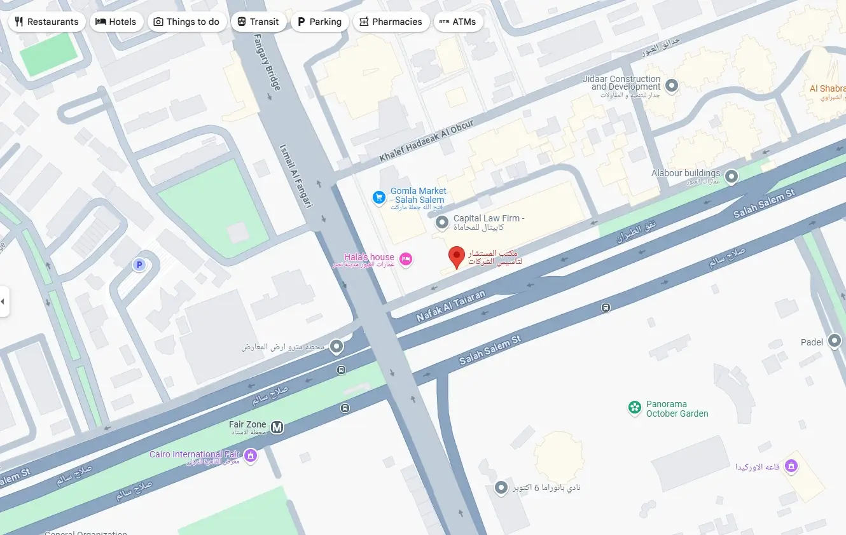Show Pharmacies on the map
The width and height of the screenshot is (846, 535).
[391, 22]
